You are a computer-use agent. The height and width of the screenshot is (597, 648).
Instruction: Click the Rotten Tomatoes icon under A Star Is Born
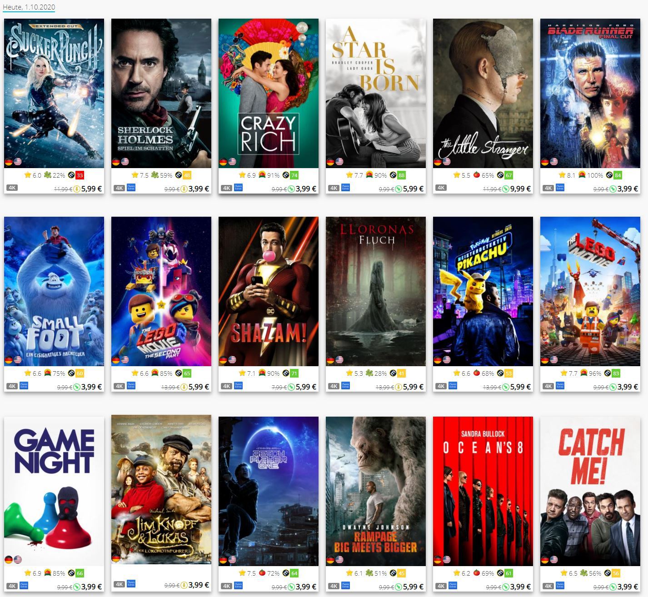pyautogui.click(x=369, y=175)
